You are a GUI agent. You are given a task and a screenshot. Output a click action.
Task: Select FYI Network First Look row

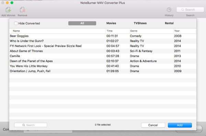[x=103, y=46]
